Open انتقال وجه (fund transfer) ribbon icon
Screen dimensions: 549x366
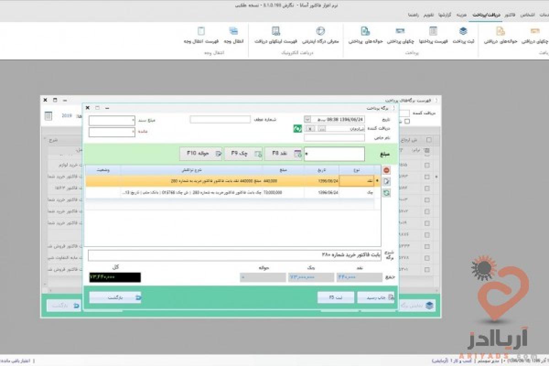tap(233, 36)
